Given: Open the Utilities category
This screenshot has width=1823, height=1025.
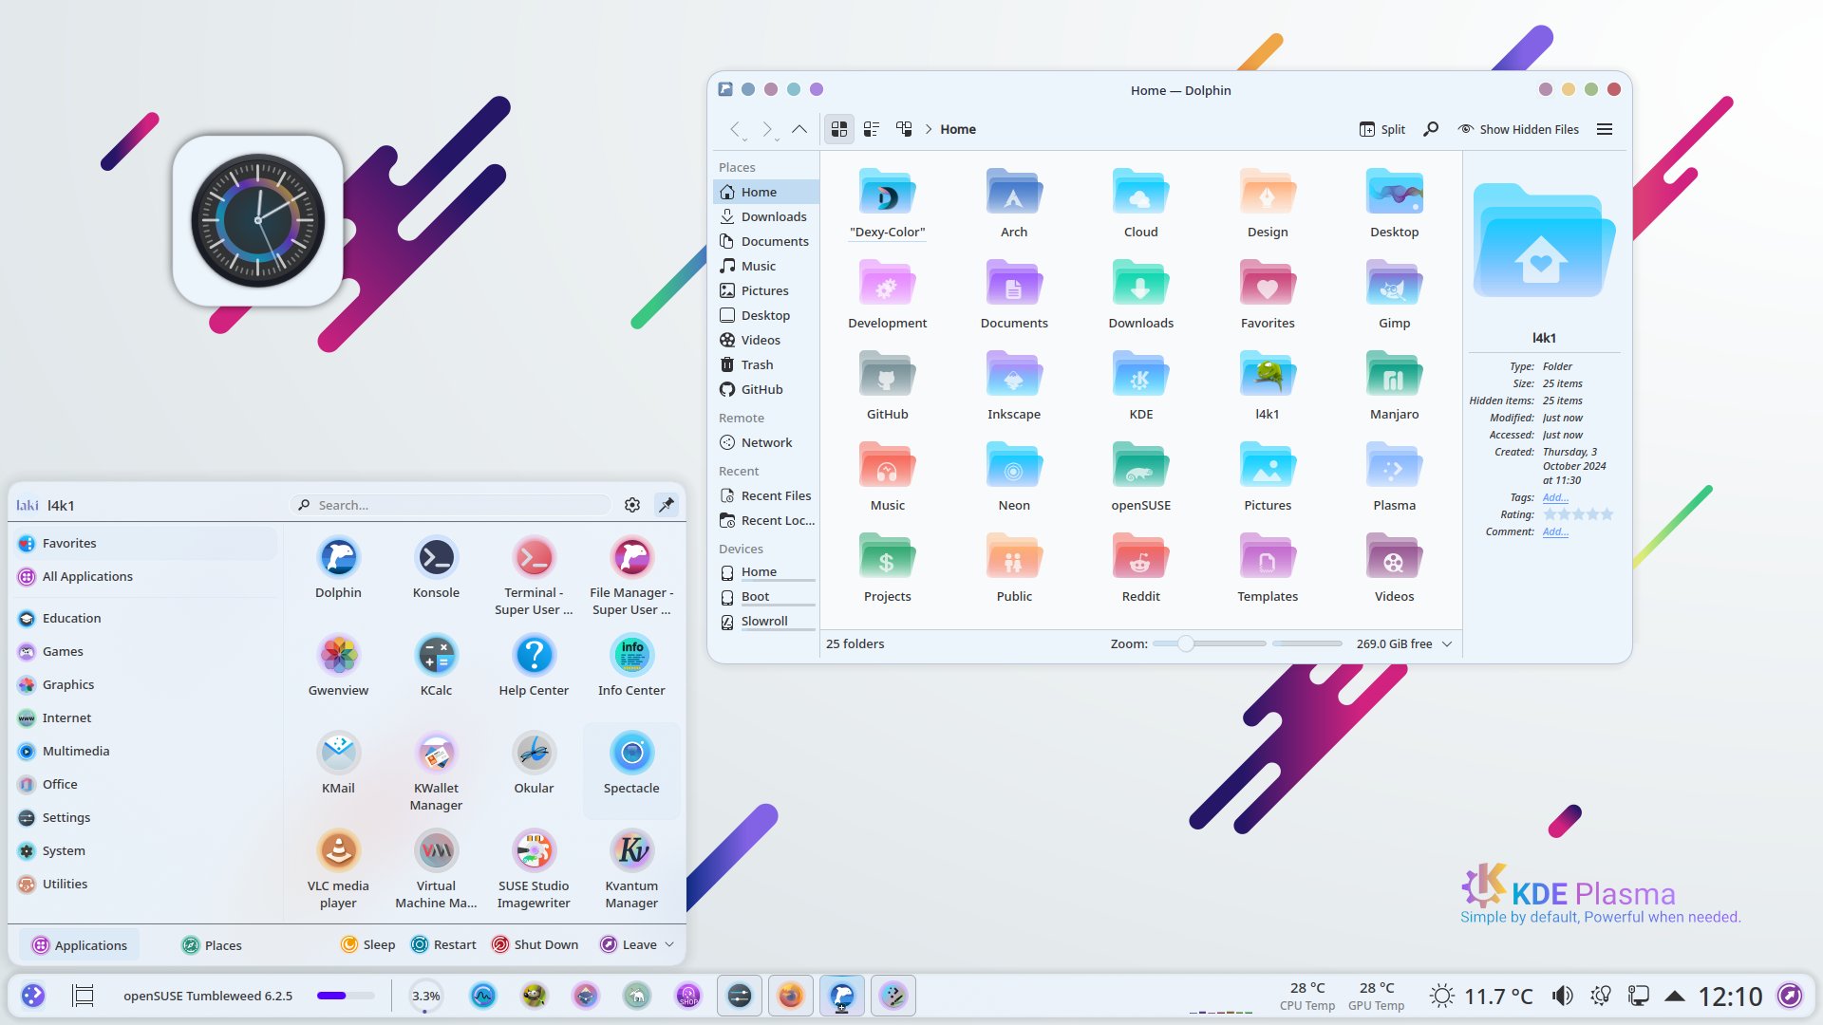Looking at the screenshot, I should point(147,884).
